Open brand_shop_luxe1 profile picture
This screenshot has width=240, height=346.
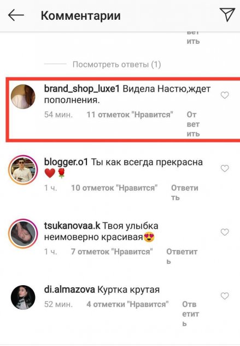pyautogui.click(x=23, y=97)
